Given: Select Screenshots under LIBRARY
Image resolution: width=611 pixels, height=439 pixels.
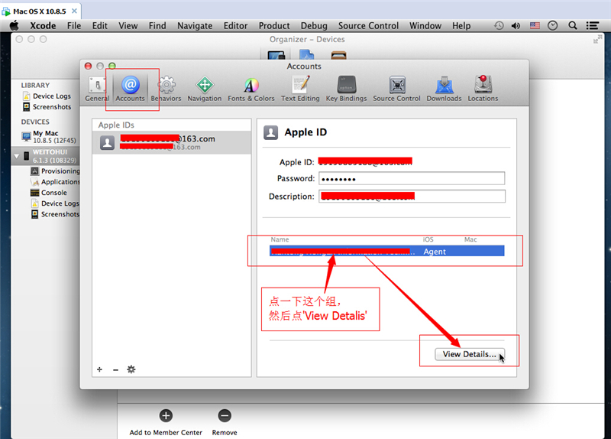Looking at the screenshot, I should coord(47,107).
